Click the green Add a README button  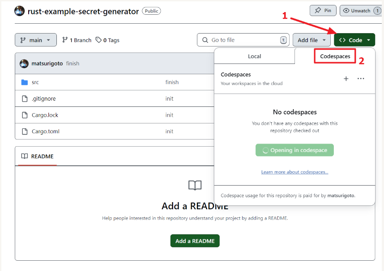click(195, 241)
